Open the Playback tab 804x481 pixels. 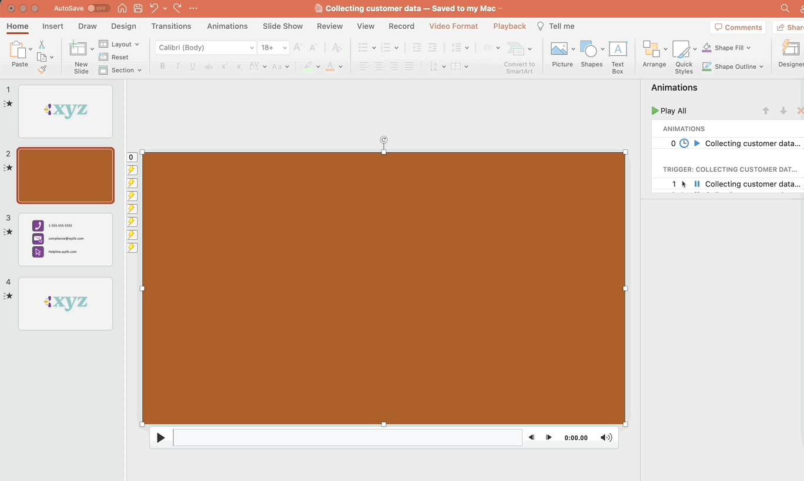coord(510,26)
